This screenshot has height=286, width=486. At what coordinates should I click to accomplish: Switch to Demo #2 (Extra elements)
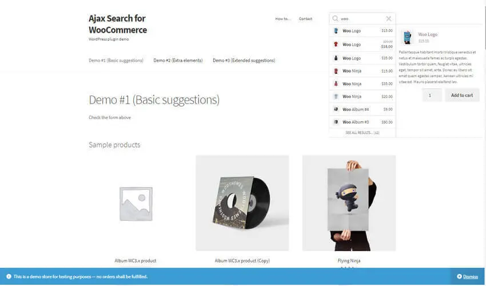tap(178, 61)
